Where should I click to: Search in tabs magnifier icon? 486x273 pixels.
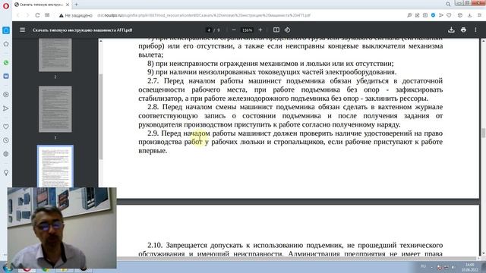click(x=448, y=4)
